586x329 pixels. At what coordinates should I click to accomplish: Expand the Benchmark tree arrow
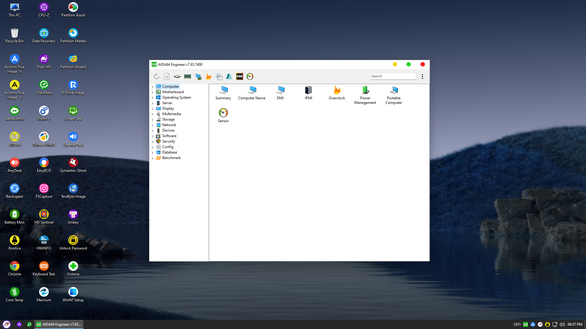pyautogui.click(x=153, y=158)
